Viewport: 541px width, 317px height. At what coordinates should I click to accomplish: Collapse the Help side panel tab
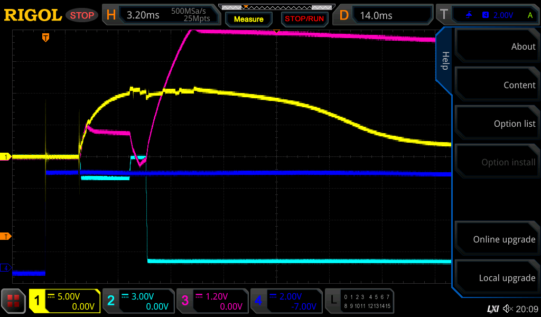click(x=445, y=61)
